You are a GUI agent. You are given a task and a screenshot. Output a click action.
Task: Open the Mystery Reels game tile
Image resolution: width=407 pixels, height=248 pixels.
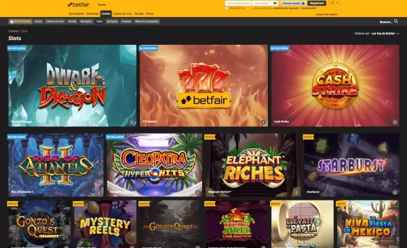click(105, 224)
